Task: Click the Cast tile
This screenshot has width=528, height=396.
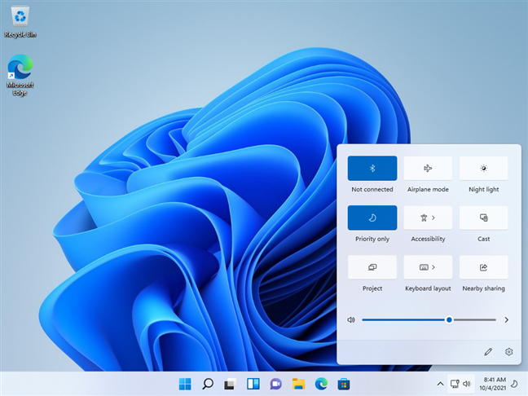Action: tap(483, 218)
